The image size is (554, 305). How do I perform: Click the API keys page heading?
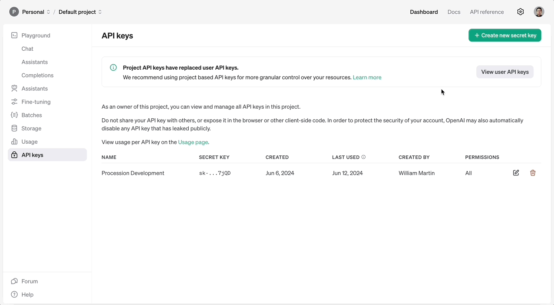tap(117, 35)
